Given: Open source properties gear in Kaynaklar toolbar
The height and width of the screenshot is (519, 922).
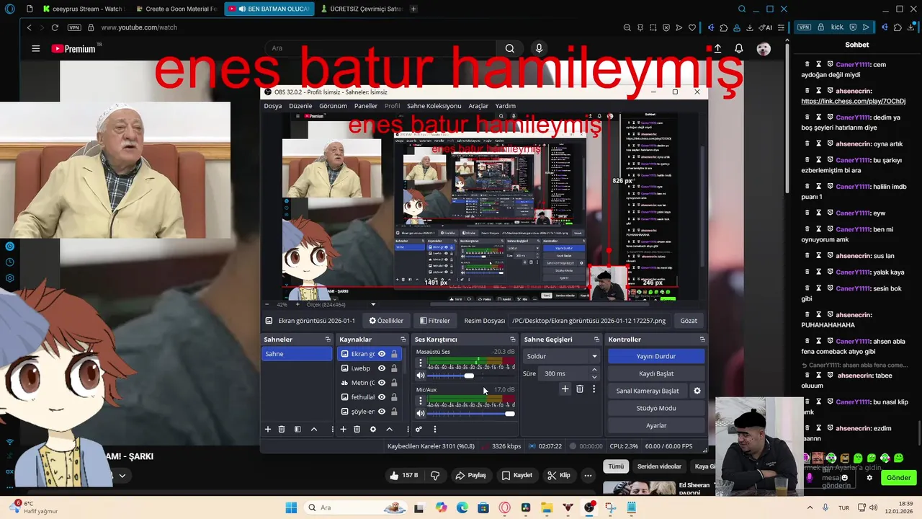Looking at the screenshot, I should pyautogui.click(x=372, y=429).
